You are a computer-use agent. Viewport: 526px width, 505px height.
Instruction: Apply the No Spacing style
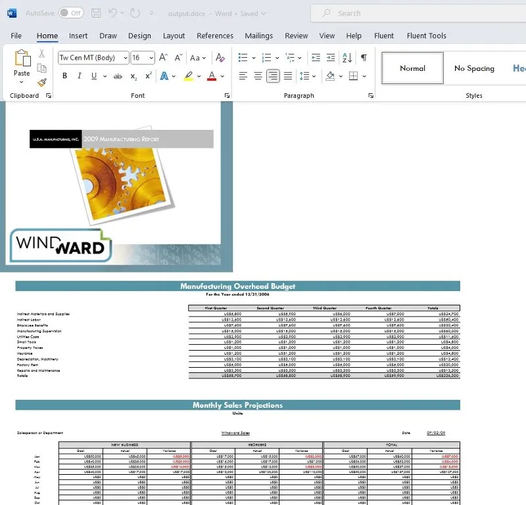pyautogui.click(x=474, y=68)
